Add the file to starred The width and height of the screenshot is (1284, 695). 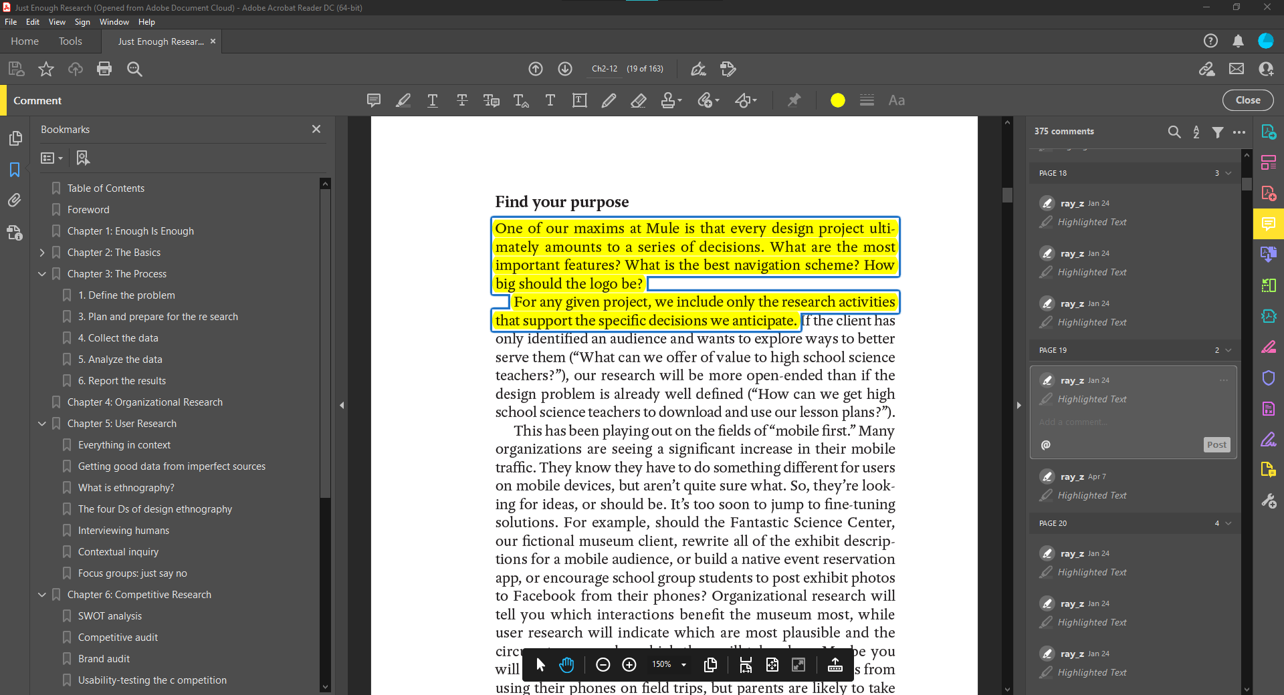click(x=46, y=69)
